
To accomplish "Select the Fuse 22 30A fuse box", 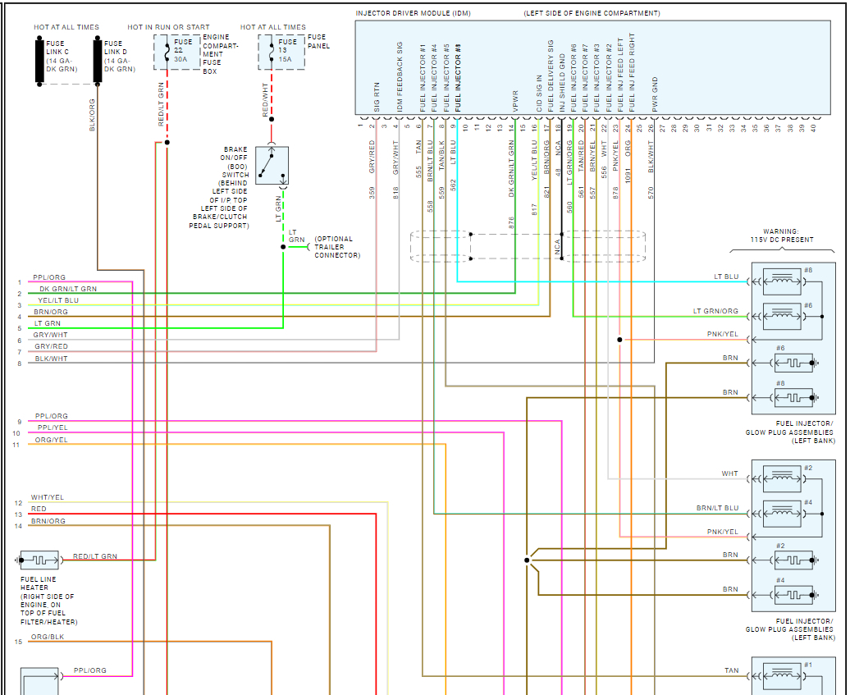I will coord(176,52).
